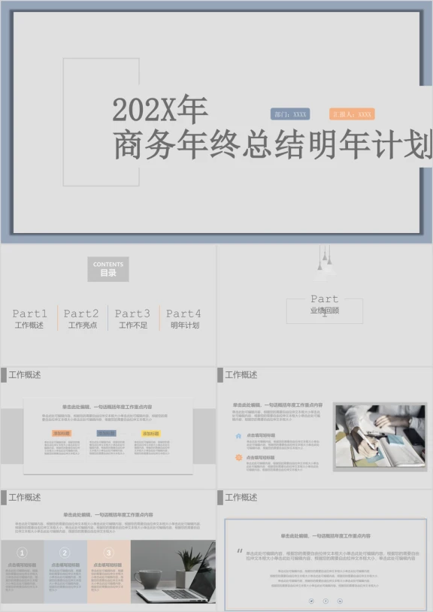Click 工作概述 heading above the quote slide
Image resolution: width=433 pixels, height=612 pixels.
[241, 497]
